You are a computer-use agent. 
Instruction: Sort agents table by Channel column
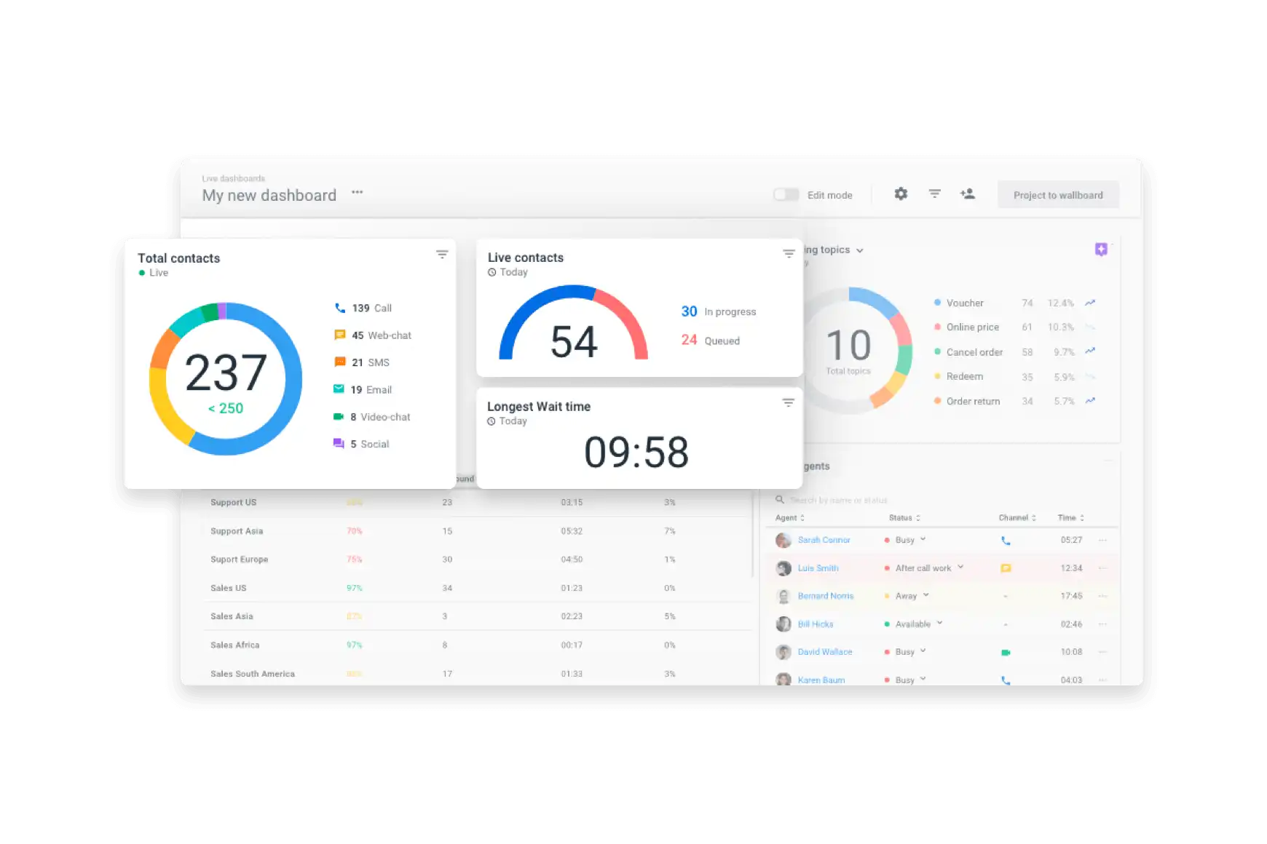1017,518
